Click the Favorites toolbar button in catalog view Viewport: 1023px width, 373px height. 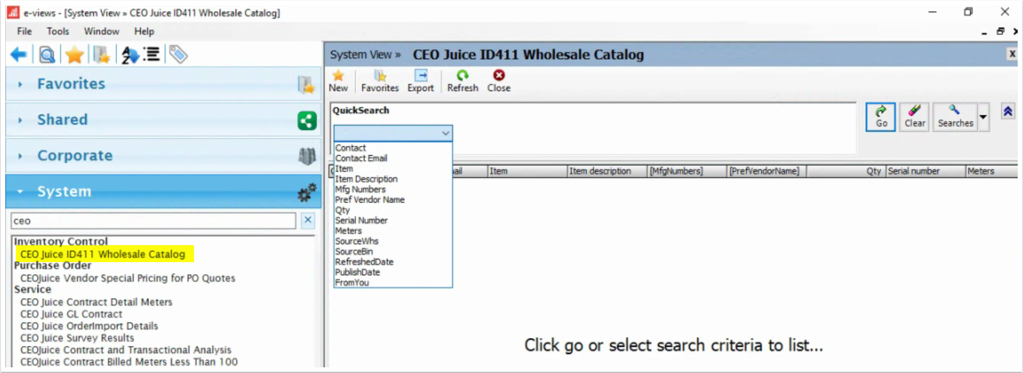pyautogui.click(x=380, y=81)
